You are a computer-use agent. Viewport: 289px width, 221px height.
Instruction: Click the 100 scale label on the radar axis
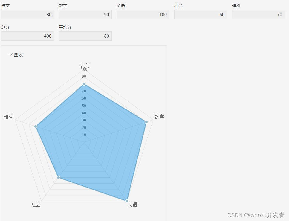84,69
